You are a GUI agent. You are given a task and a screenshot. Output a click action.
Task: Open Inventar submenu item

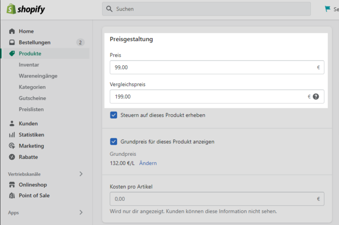coord(29,65)
